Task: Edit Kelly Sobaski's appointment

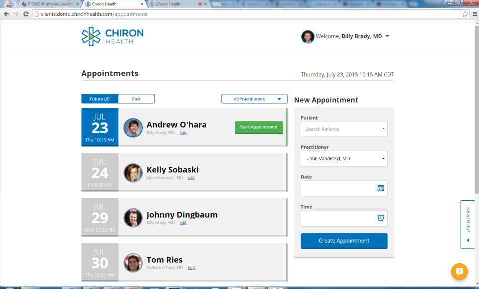Action: 191,178
